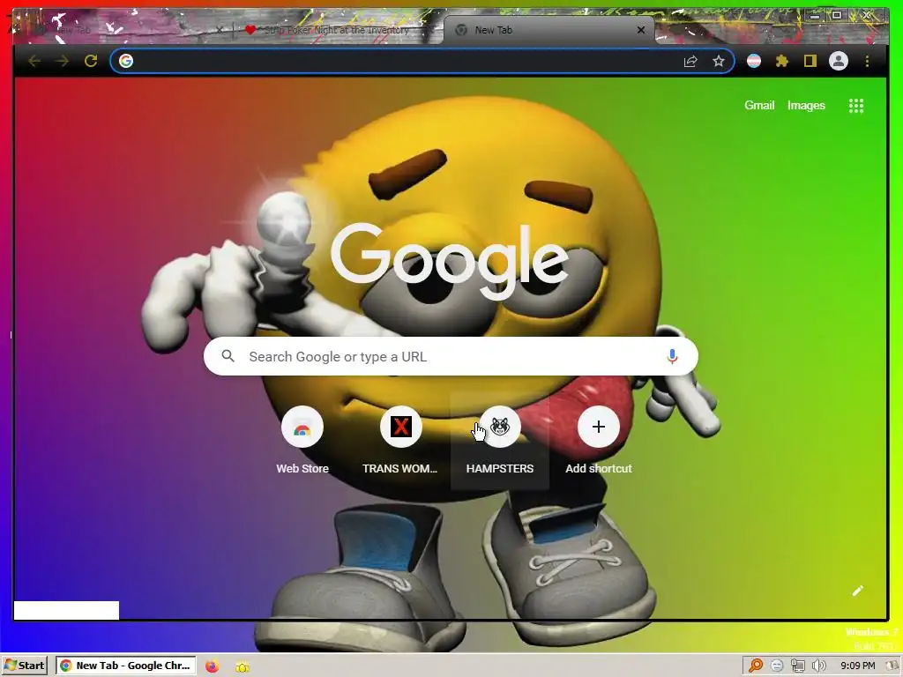Viewport: 903px width, 677px height.
Task: Open the trans flag extension icon
Action: (754, 61)
